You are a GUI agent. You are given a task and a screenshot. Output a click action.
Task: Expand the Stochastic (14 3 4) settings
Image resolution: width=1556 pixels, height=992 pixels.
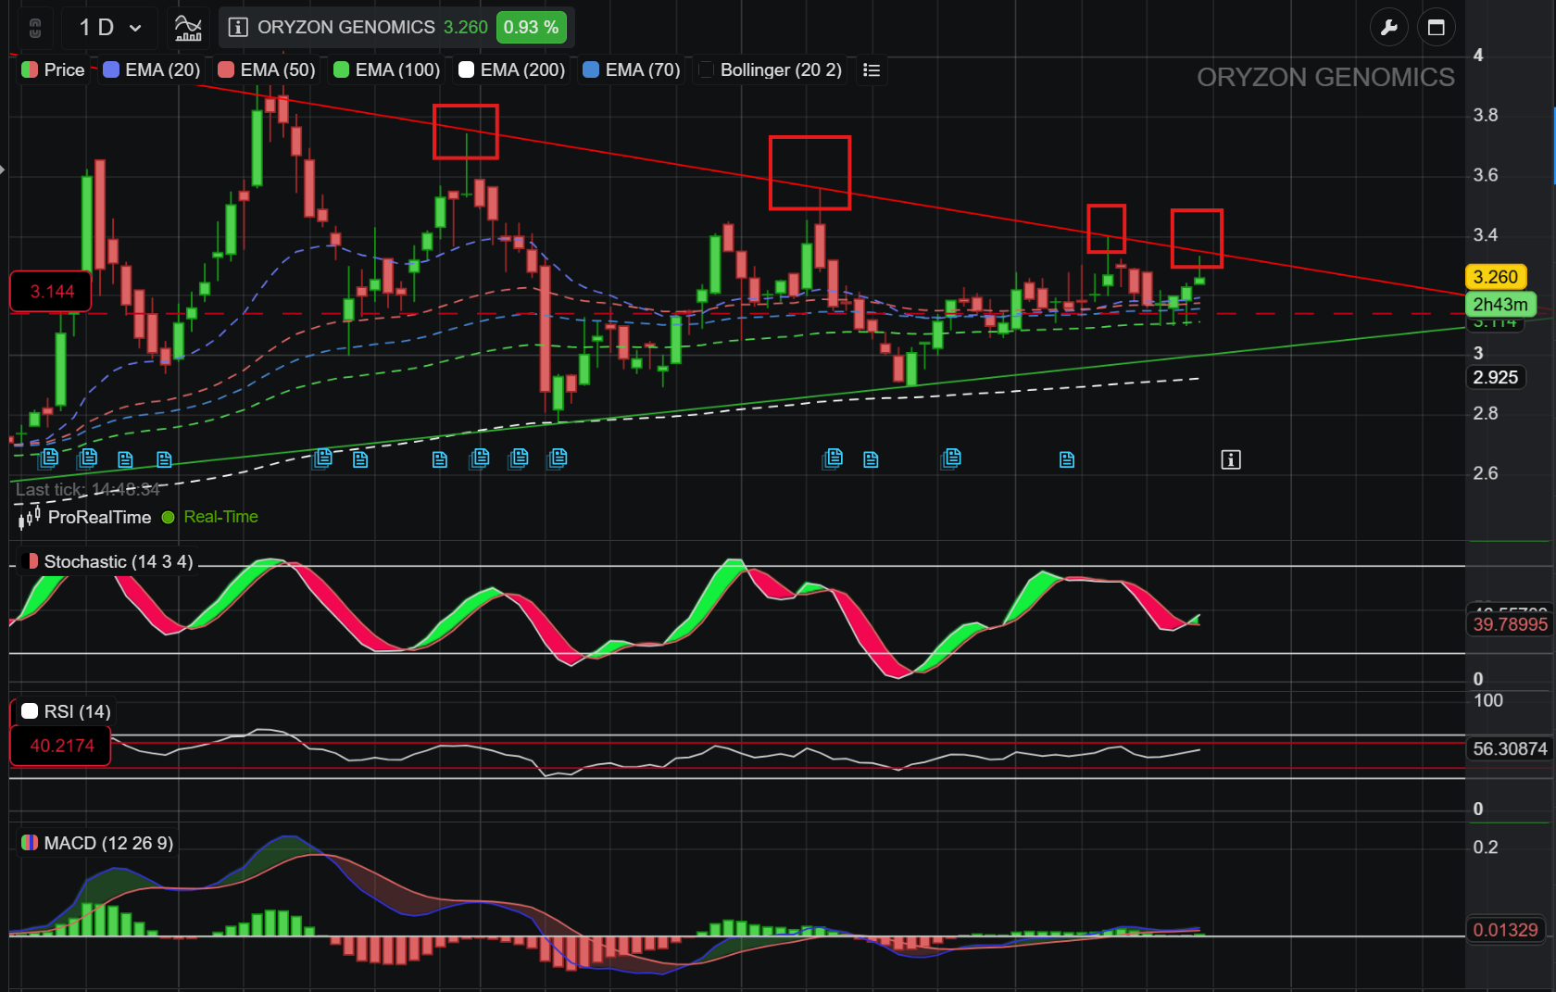pos(107,562)
